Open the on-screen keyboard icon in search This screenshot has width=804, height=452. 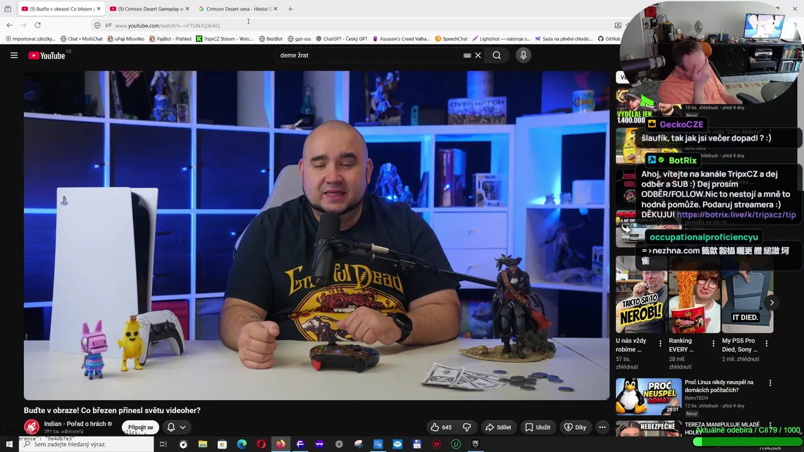tap(467, 55)
